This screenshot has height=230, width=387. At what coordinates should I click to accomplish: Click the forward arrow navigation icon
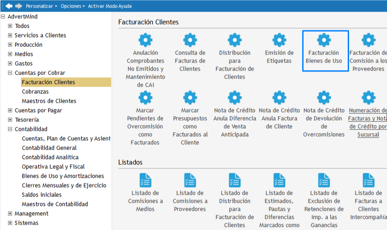(x=18, y=6)
